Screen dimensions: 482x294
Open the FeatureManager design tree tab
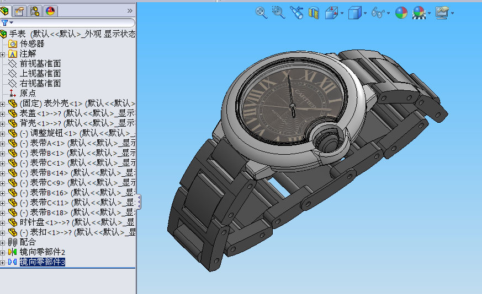pos(4,12)
